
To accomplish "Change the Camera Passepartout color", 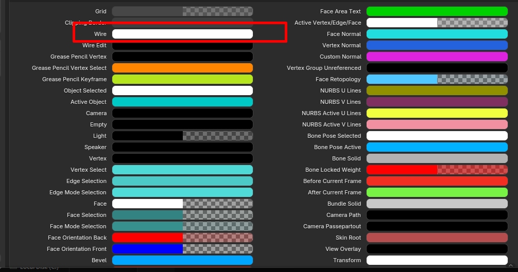I will (437, 227).
